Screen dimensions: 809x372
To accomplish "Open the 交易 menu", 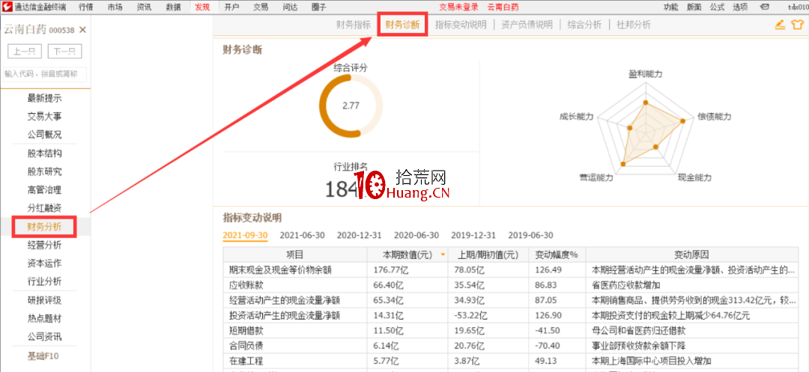I will tap(261, 7).
